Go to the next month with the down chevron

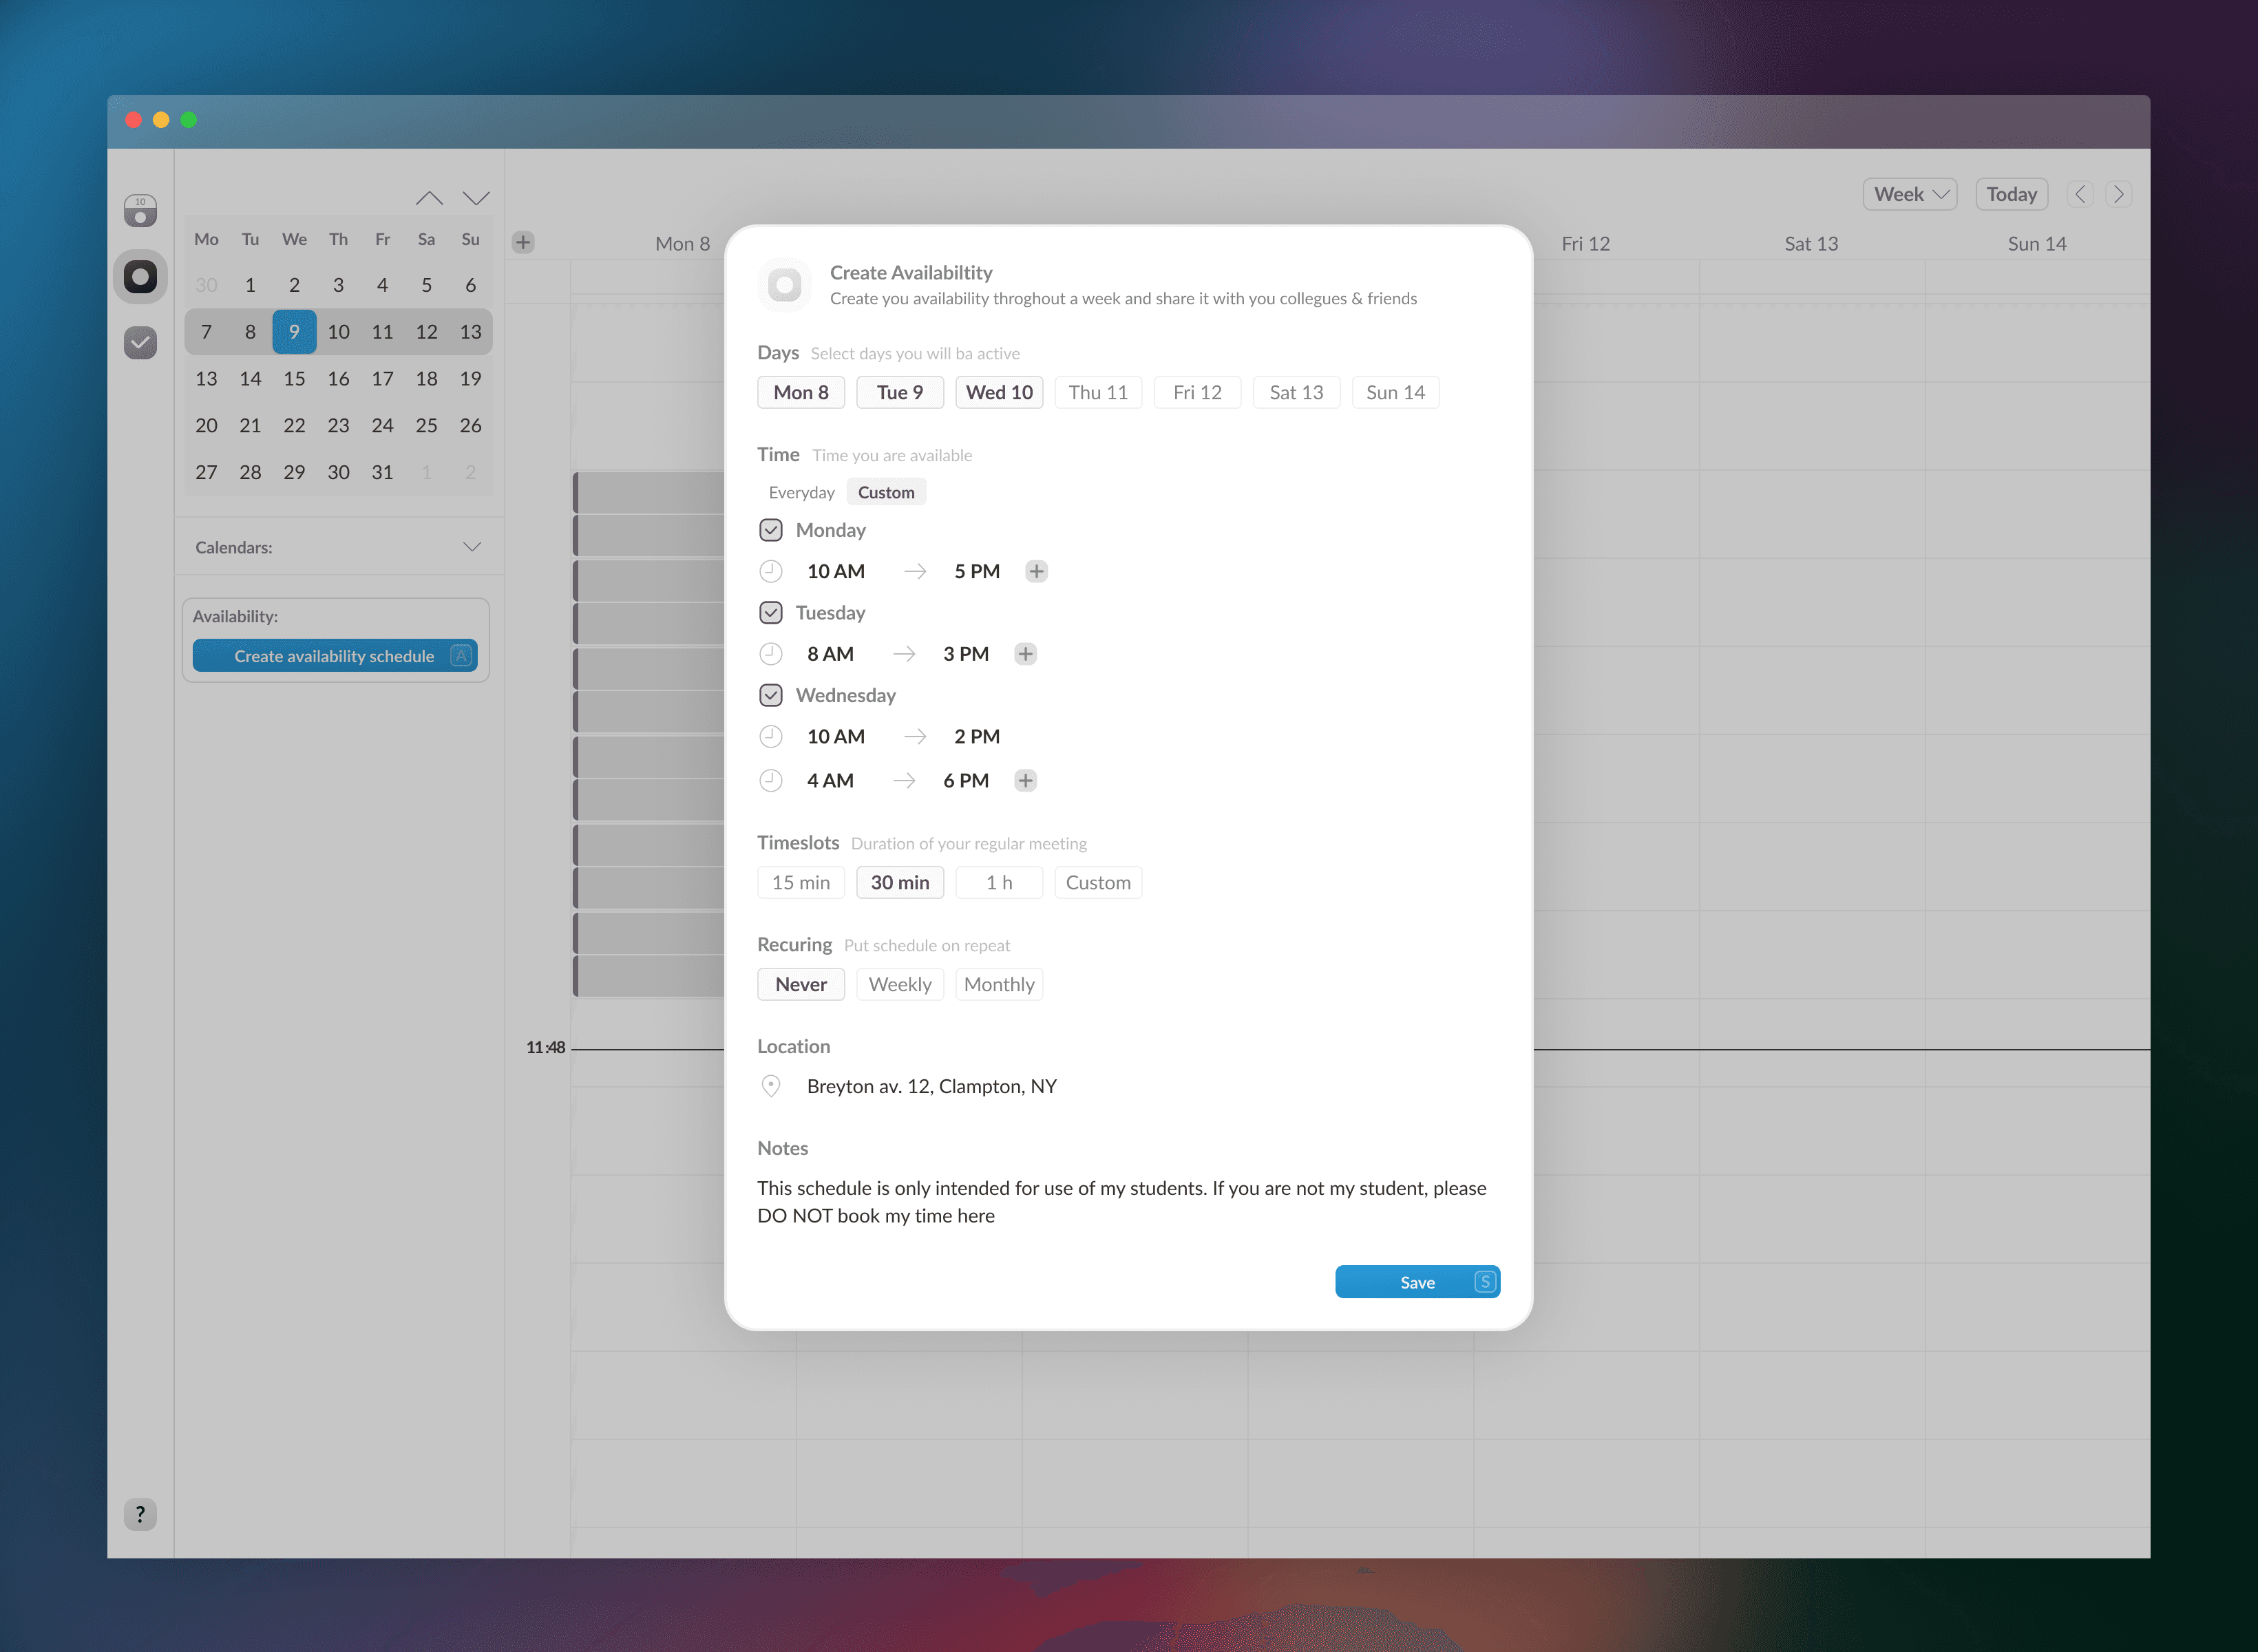coord(476,198)
